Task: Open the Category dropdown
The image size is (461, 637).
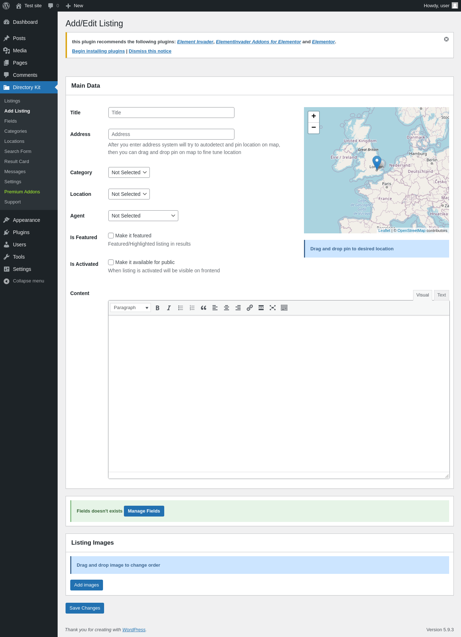Action: [x=129, y=172]
